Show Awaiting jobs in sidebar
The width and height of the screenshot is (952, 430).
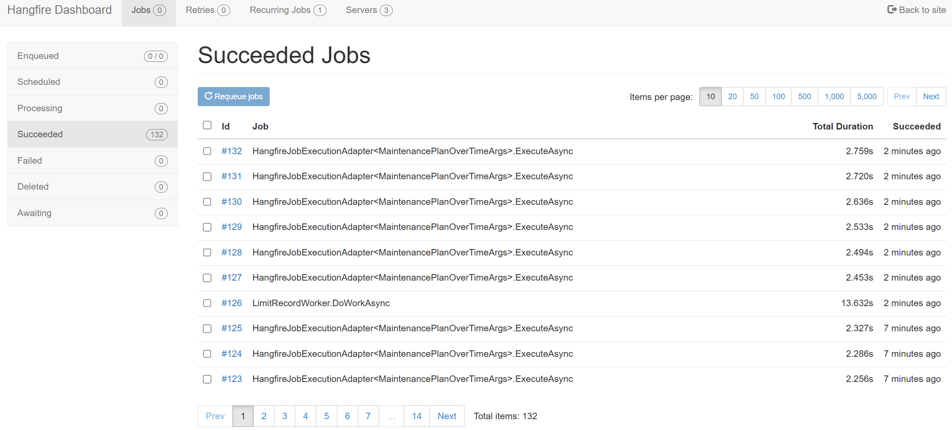click(92, 213)
